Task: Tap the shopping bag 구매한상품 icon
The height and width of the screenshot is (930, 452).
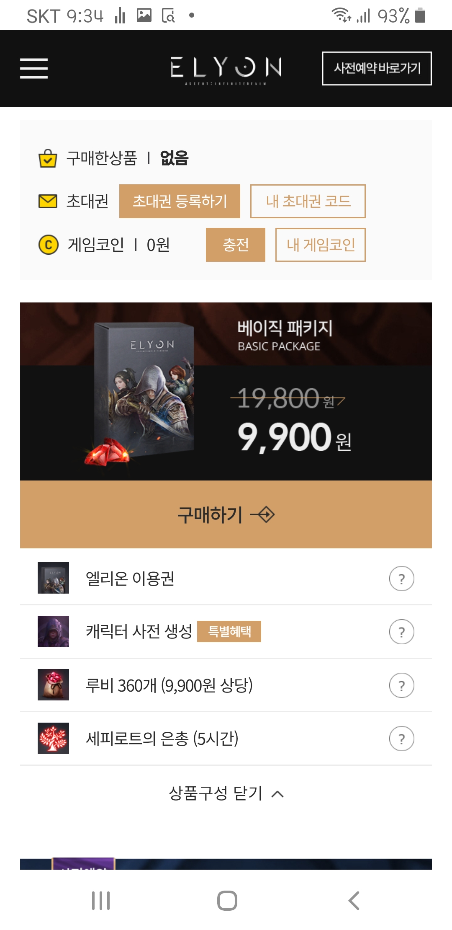Action: click(x=48, y=158)
